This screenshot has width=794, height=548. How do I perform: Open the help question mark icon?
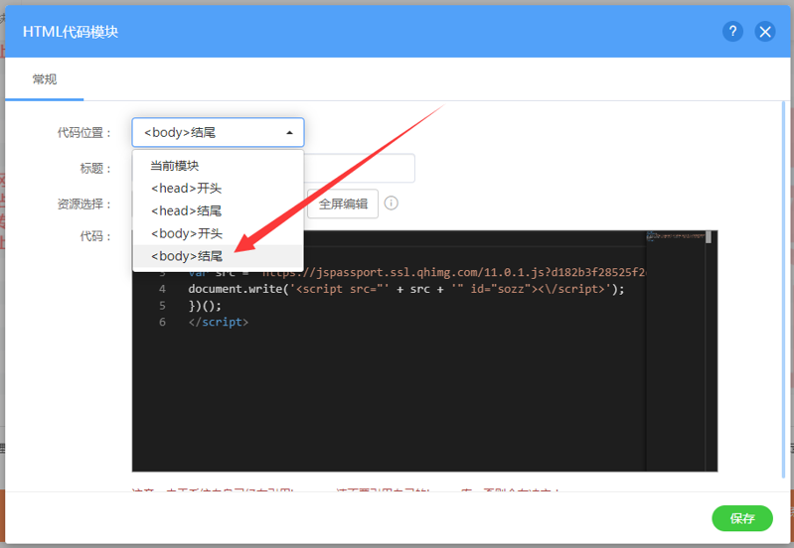[x=732, y=32]
